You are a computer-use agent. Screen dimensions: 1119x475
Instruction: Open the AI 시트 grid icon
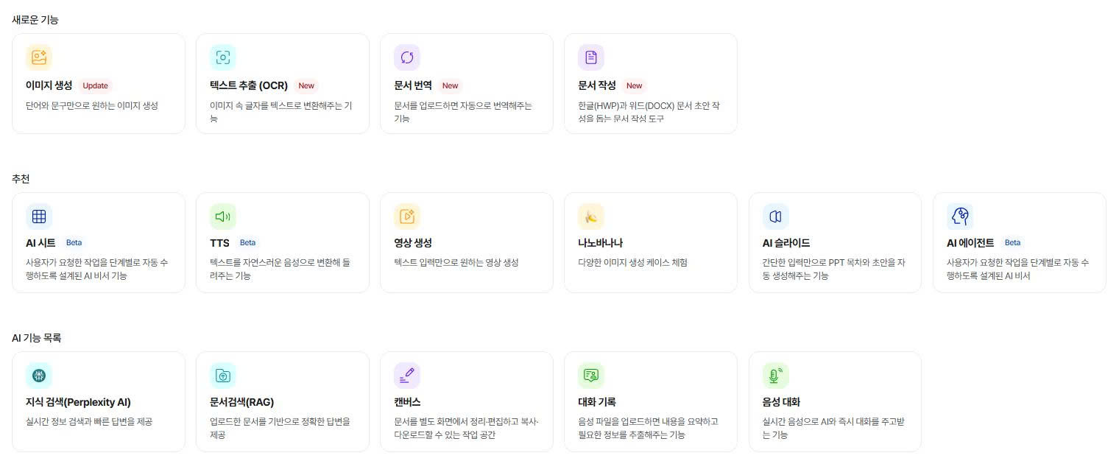coord(39,217)
